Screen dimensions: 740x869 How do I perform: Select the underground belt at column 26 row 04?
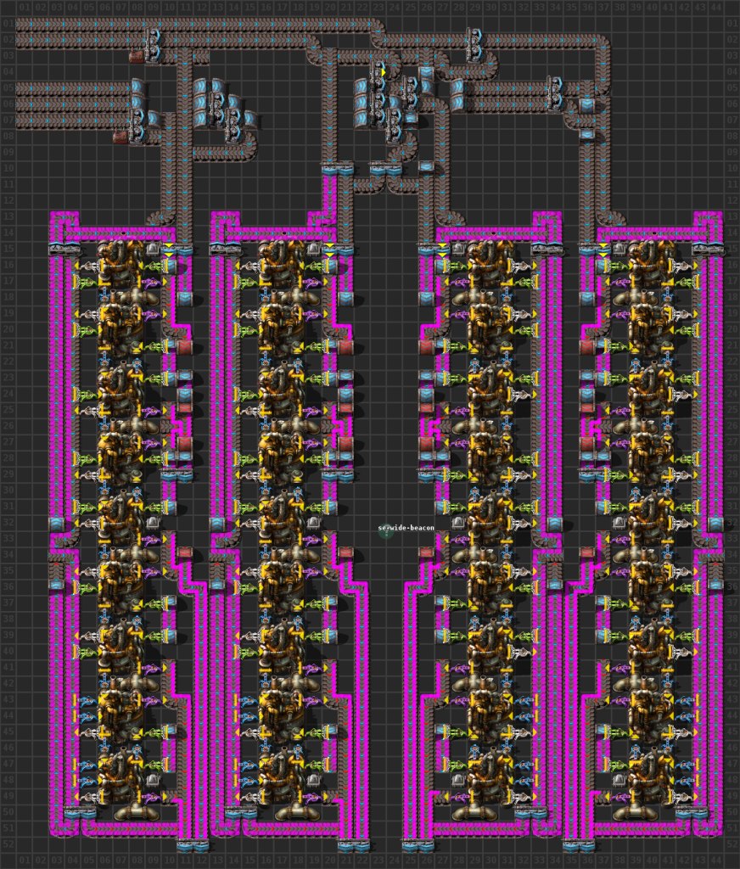(x=426, y=72)
